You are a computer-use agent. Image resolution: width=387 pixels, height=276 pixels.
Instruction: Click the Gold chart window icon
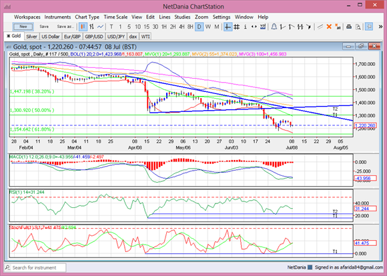9,47
